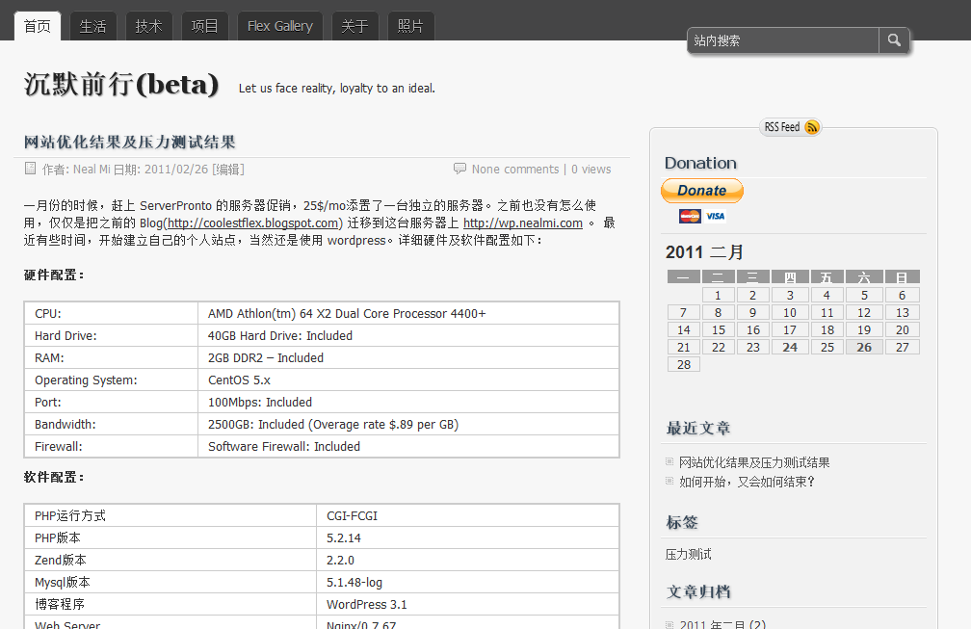Click the 100Mbps: Included cell
Screen dimensions: 971x629
(408, 403)
